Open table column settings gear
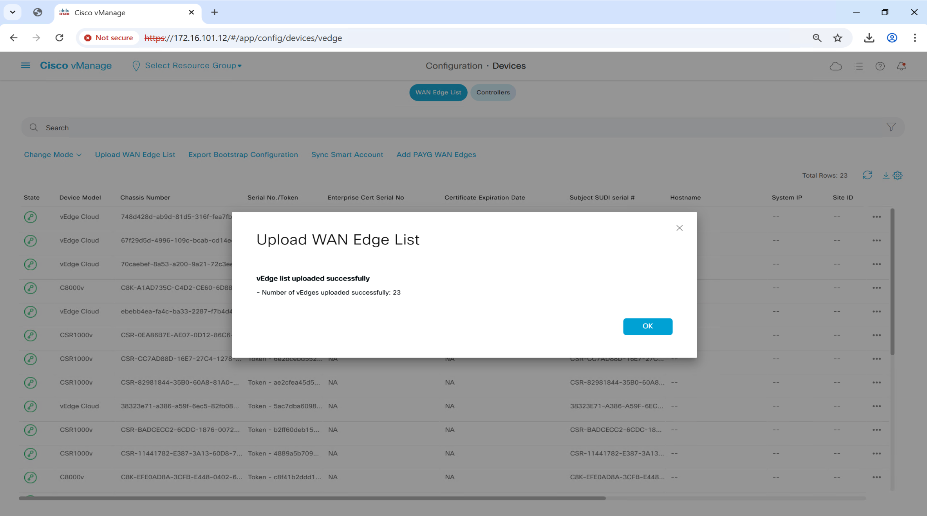Viewport: 927px width, 516px height. click(898, 175)
